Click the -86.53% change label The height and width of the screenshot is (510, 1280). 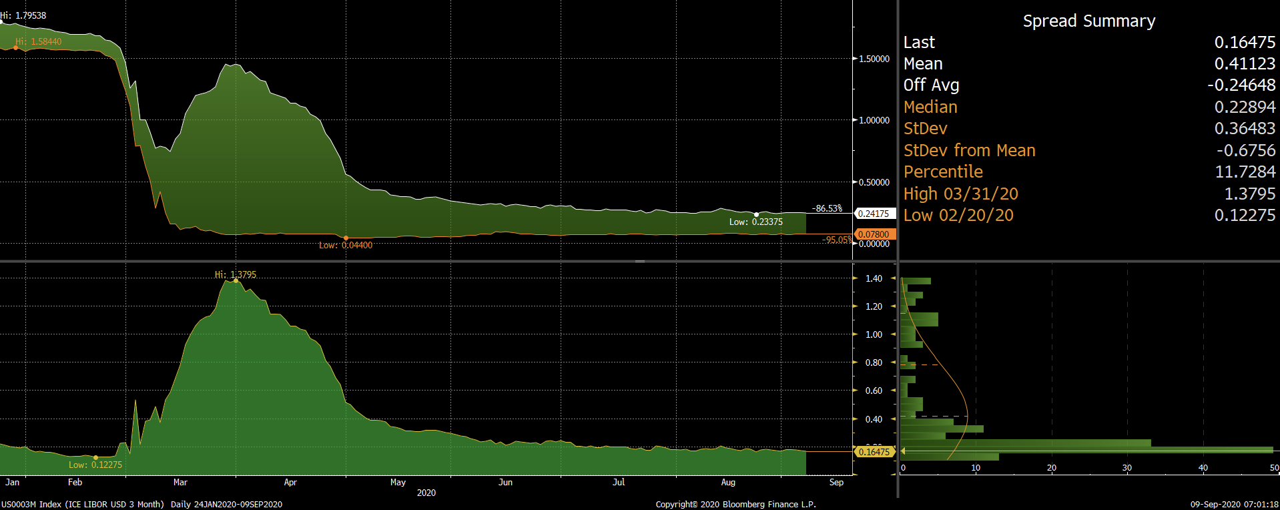click(x=827, y=208)
